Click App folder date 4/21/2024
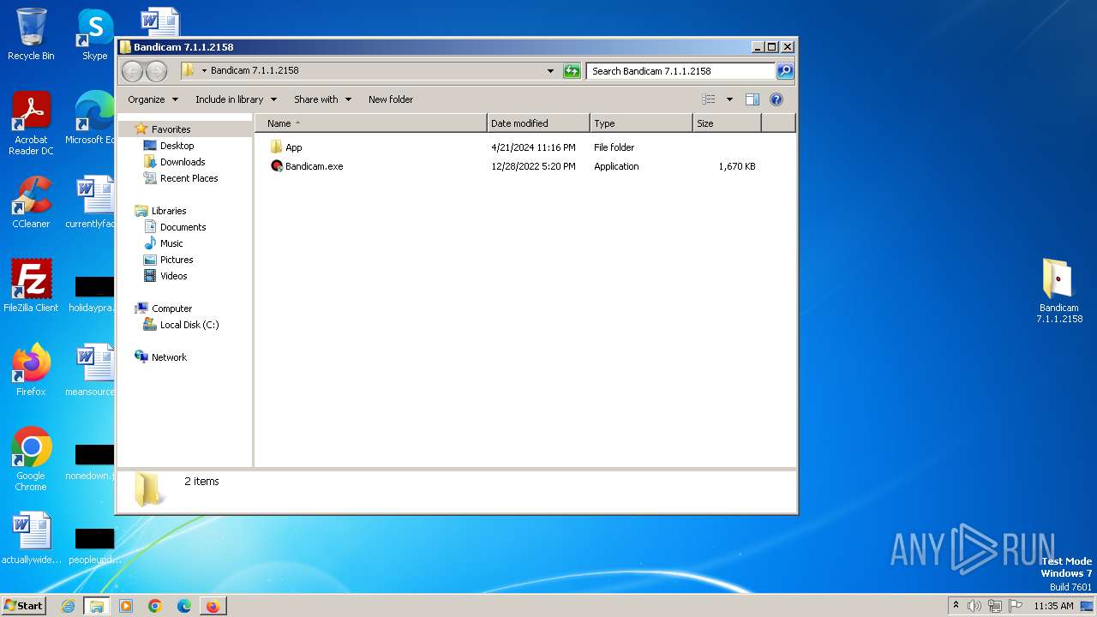The image size is (1097, 617). pyautogui.click(x=533, y=147)
